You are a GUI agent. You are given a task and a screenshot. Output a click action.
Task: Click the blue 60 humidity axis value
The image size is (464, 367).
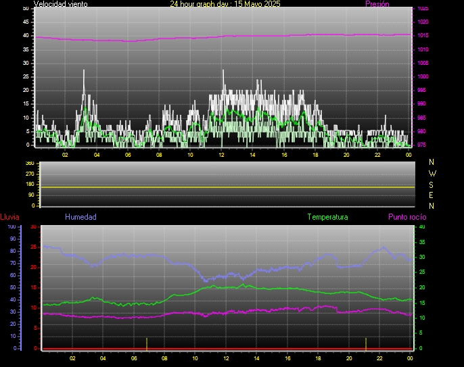tap(13, 275)
